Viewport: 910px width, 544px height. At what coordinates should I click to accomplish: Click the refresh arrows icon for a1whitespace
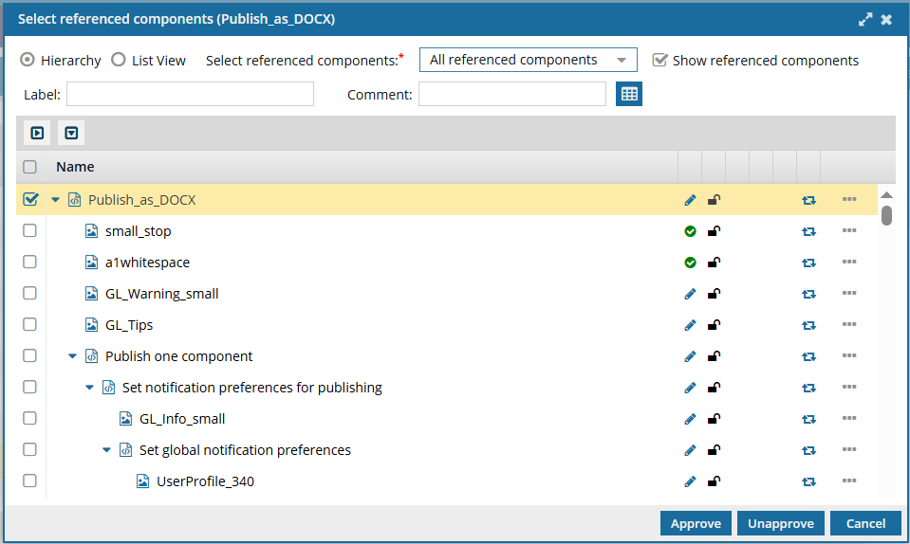click(x=808, y=263)
